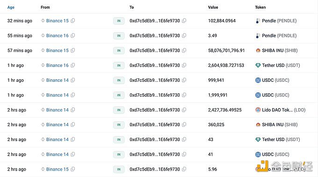The height and width of the screenshot is (177, 318).
Task: Open Binance 15 in the 5.96 row
Action: 58,169
